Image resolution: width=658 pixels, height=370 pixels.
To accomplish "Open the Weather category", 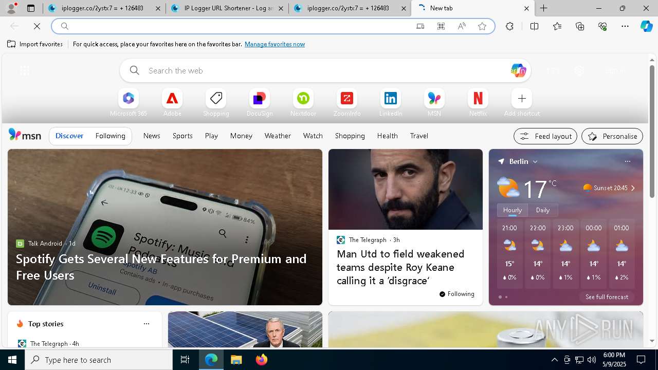I will tap(278, 136).
